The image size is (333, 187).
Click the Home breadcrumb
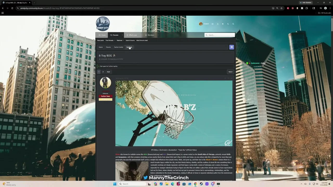101,47
